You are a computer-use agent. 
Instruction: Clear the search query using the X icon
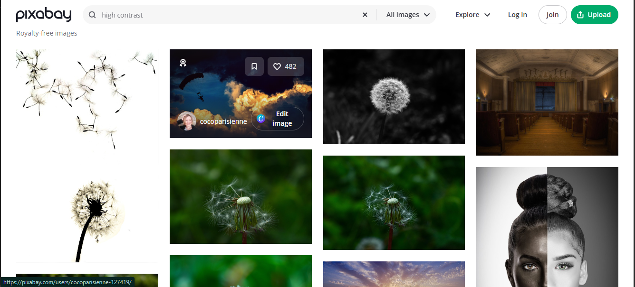click(x=365, y=15)
